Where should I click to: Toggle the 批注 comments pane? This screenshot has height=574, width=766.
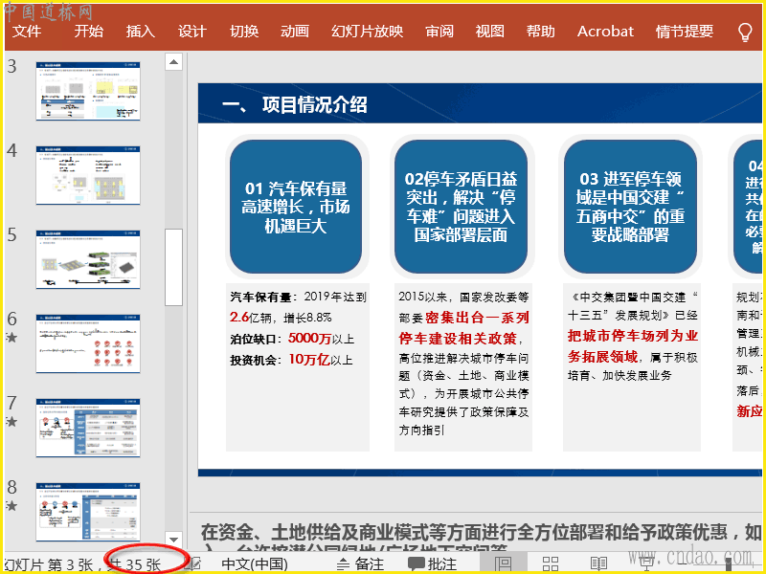(433, 564)
